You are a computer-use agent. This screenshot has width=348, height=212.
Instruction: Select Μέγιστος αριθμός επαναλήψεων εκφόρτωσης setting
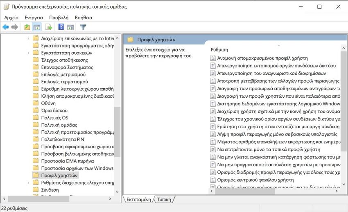[278, 142]
